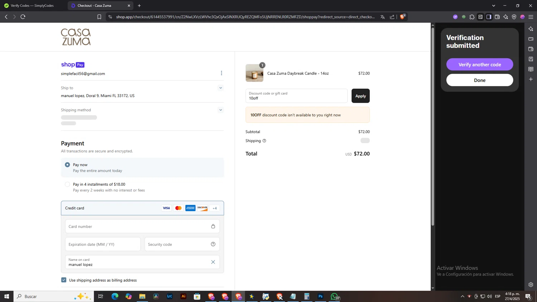Open Photoshop from the taskbar
This screenshot has height=302, width=537.
[x=320, y=296]
